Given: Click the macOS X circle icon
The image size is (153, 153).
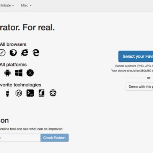Looking at the screenshot, I should 30,73.
